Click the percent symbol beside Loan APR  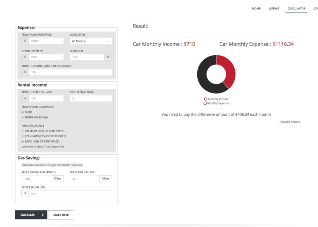point(108,57)
